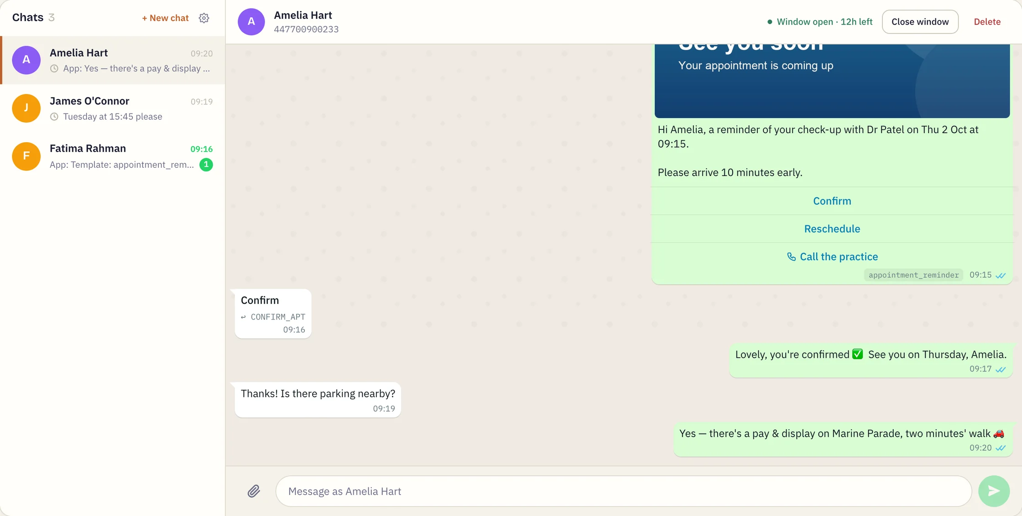Open the Amelia Hart chat in list
The height and width of the screenshot is (516, 1022).
113,60
